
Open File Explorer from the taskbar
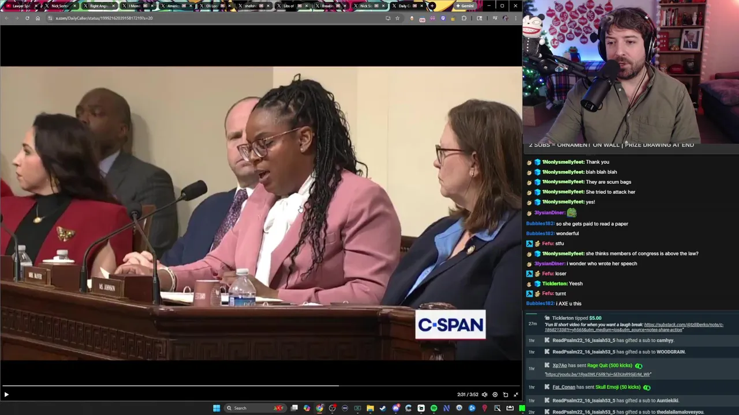[370, 408]
